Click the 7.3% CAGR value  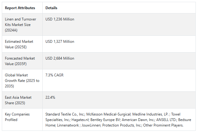pos(55,75)
